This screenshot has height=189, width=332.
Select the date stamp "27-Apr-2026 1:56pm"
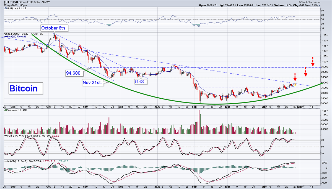point(15,5)
